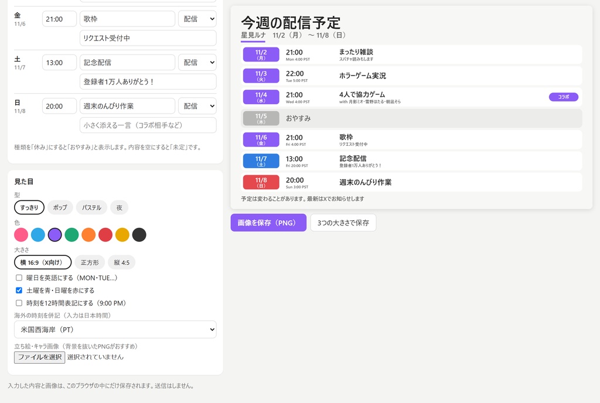The image size is (600, 403).
Task: Click the gray 11/5 (木) date badge
Action: coord(261,118)
